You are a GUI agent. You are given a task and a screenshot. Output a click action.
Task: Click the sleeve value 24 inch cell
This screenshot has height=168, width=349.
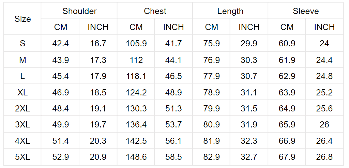click(x=324, y=43)
